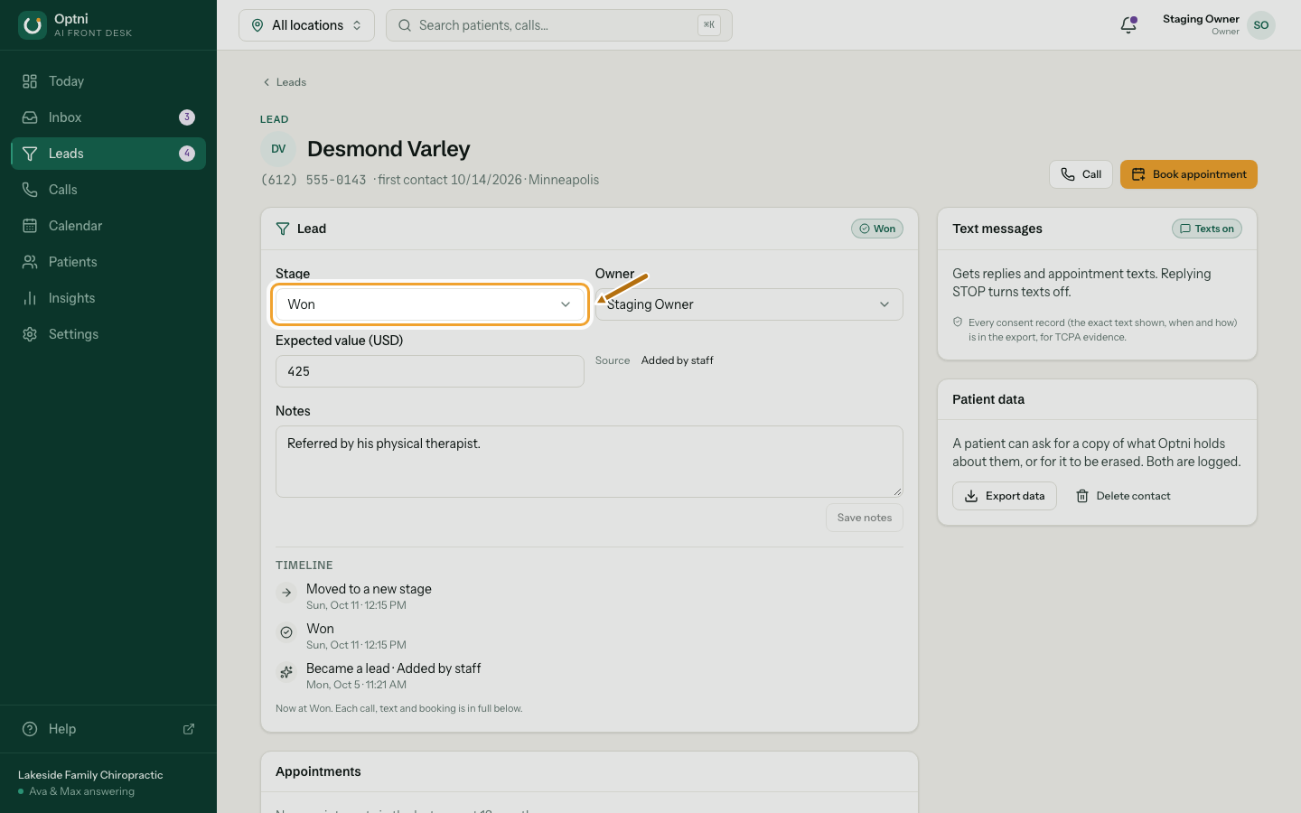This screenshot has height=813, width=1301.
Task: Click the Desmond Varley lead name
Action: pos(388,149)
